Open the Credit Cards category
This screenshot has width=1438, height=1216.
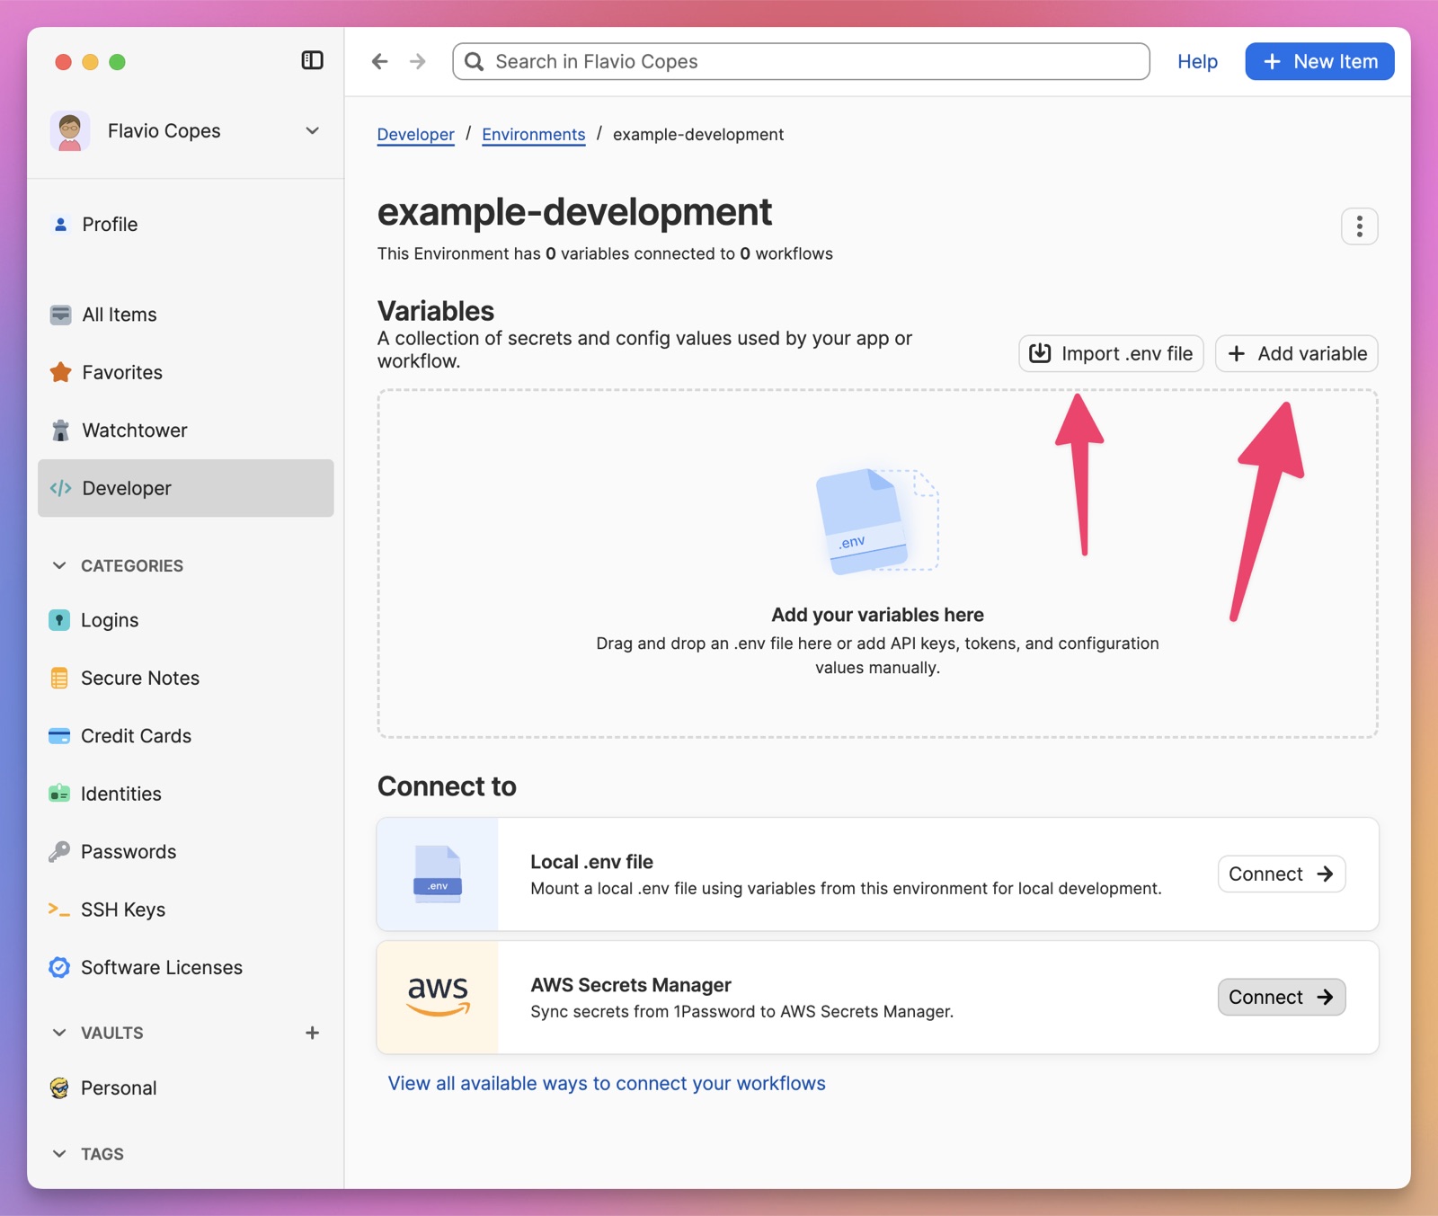coord(186,736)
